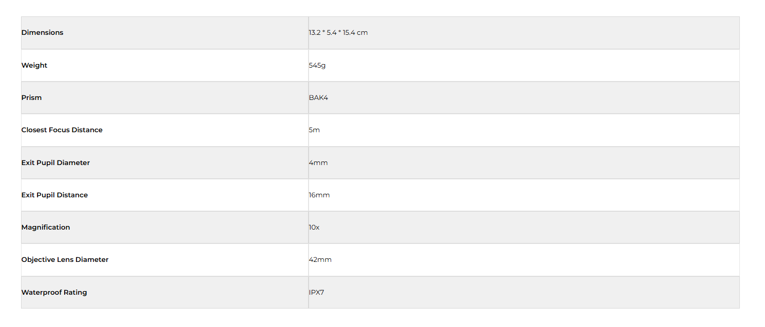This screenshot has height=327, width=765.
Task: Select the 10x magnification value
Action: tap(314, 228)
